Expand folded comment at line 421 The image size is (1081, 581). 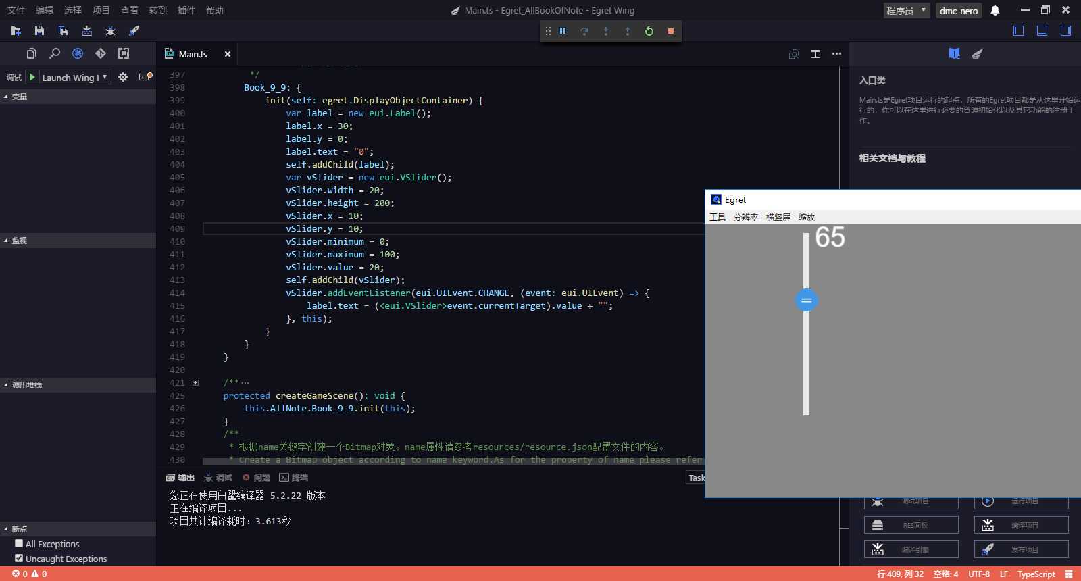point(196,382)
